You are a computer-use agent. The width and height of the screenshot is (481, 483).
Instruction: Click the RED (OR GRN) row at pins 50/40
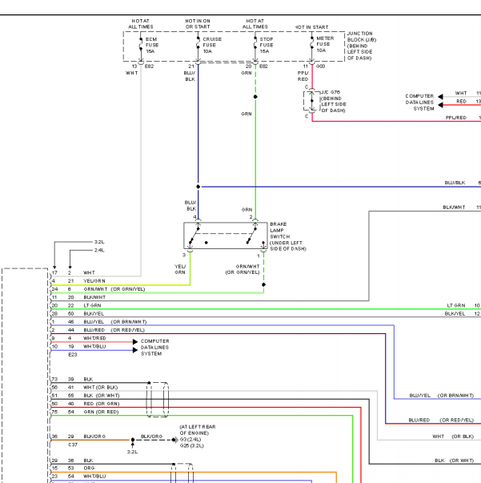86,404
